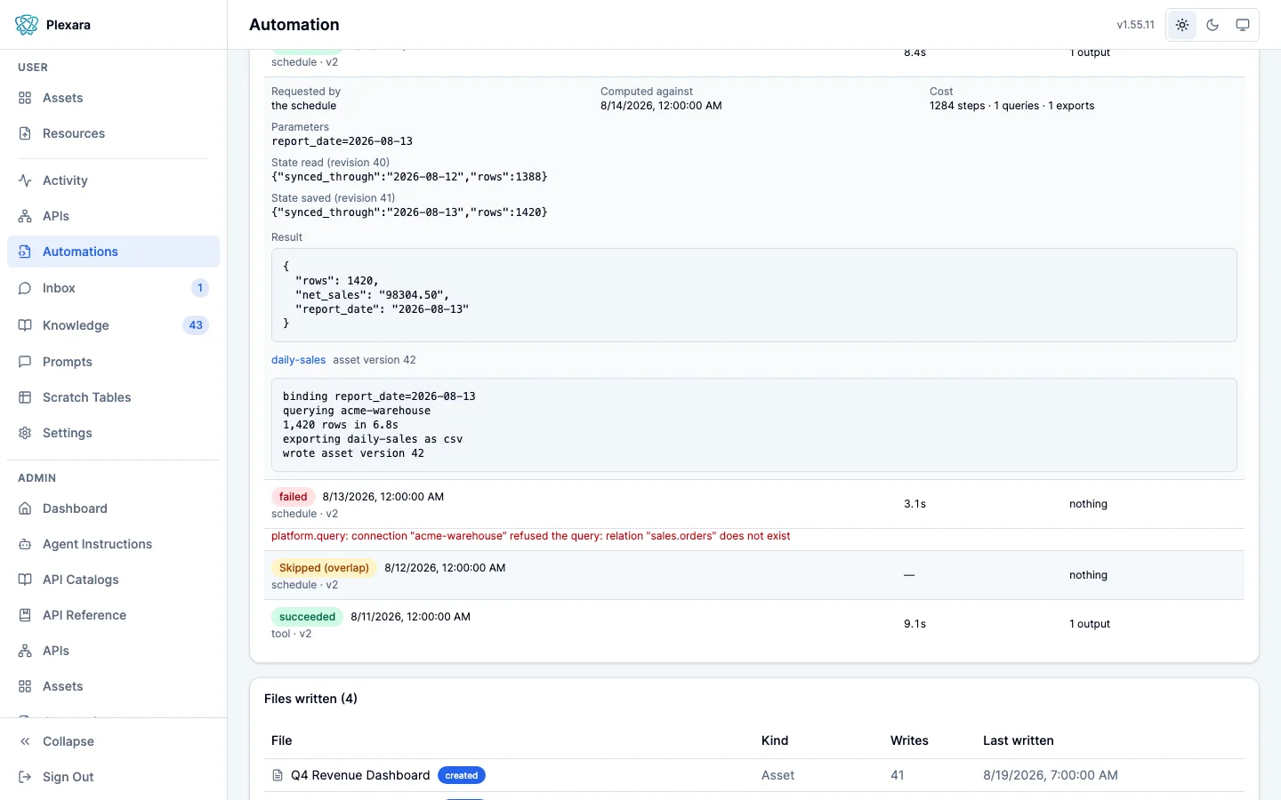The height and width of the screenshot is (800, 1281).
Task: Switch to system theme monitor icon
Action: (1243, 25)
